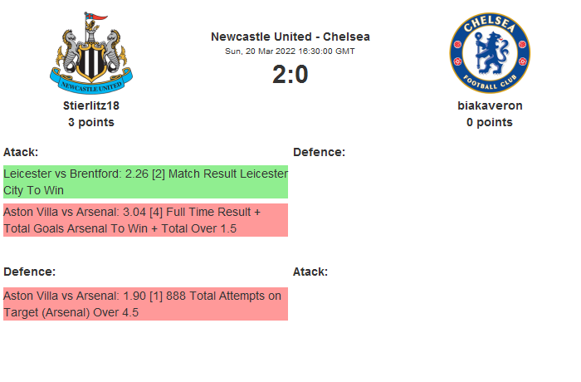
Task: Open player profile biakaveron
Action: pyautogui.click(x=490, y=105)
